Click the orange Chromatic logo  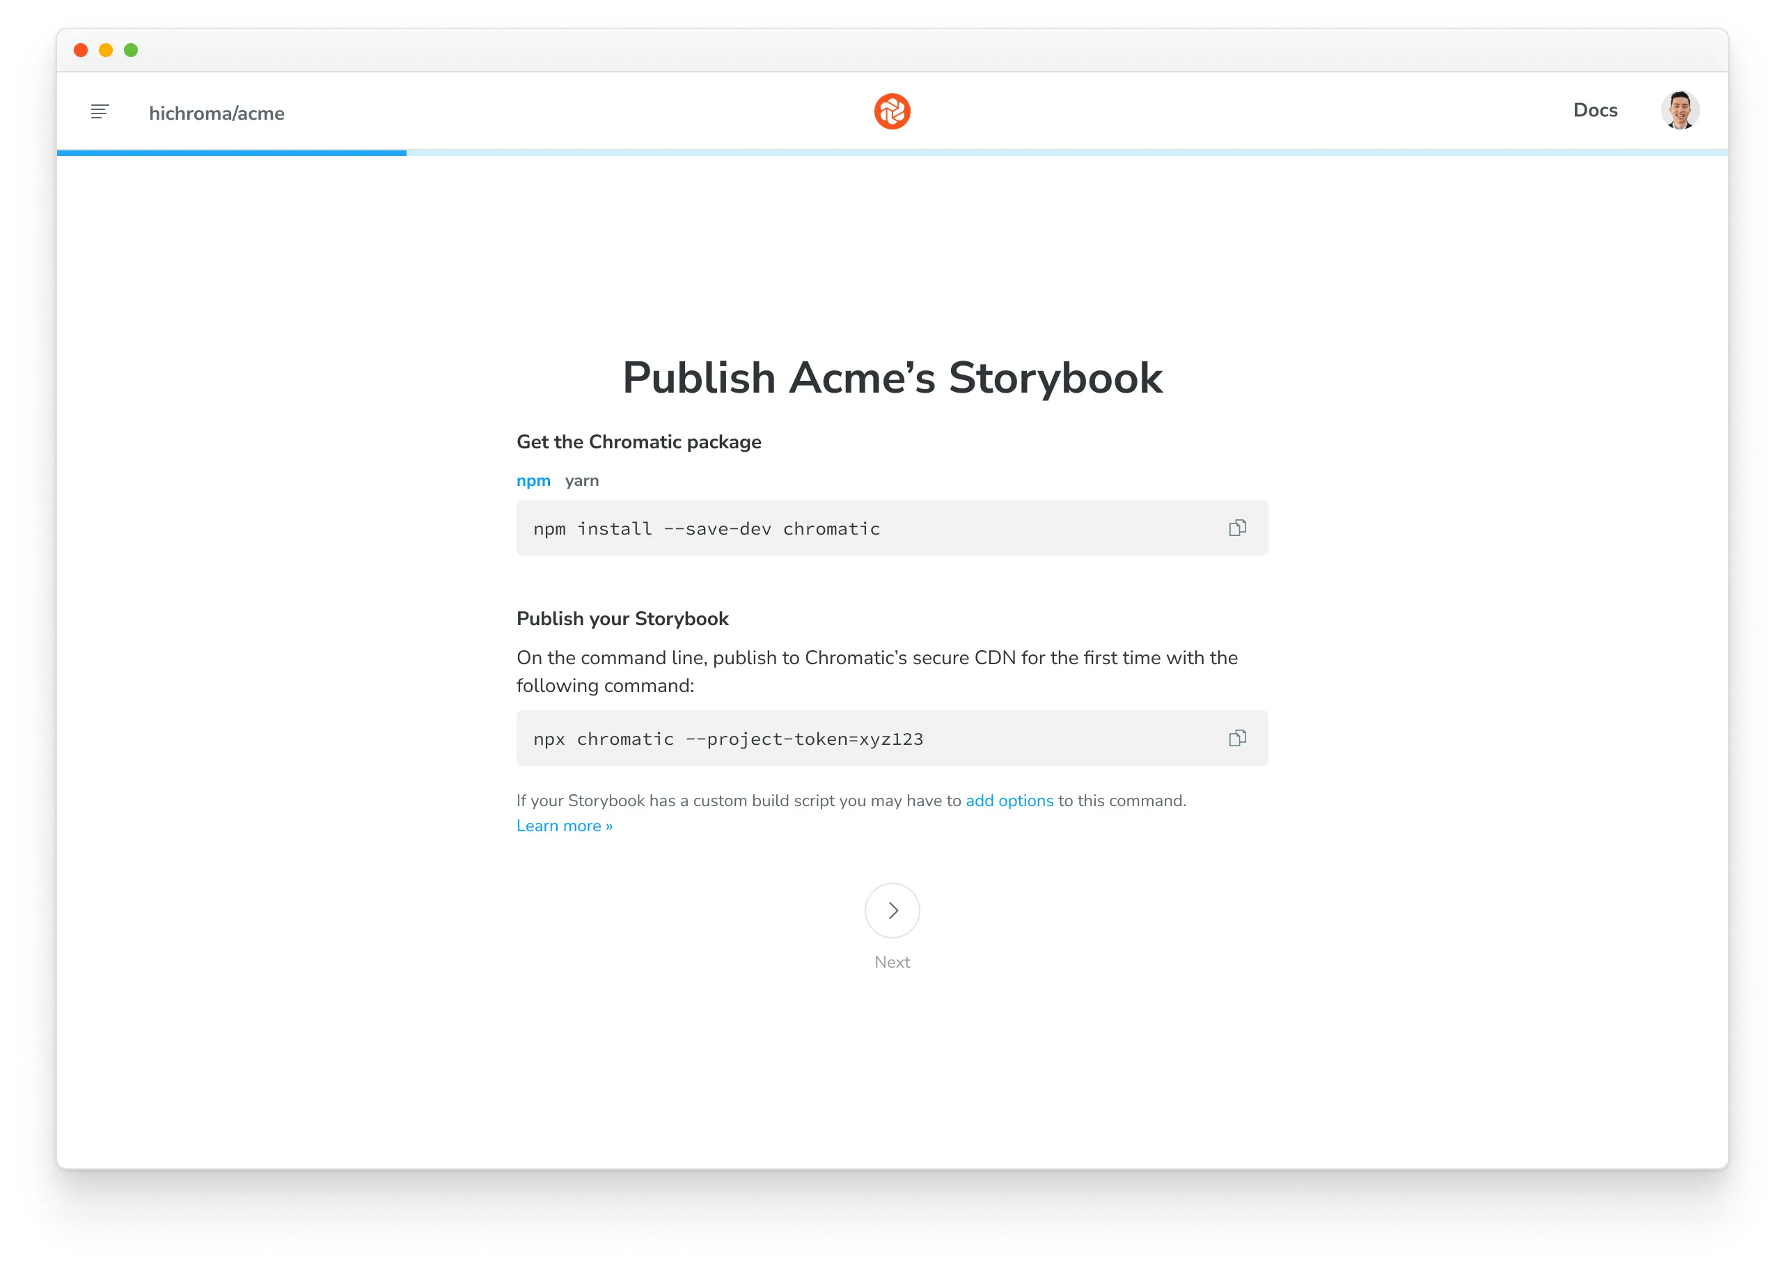point(892,111)
